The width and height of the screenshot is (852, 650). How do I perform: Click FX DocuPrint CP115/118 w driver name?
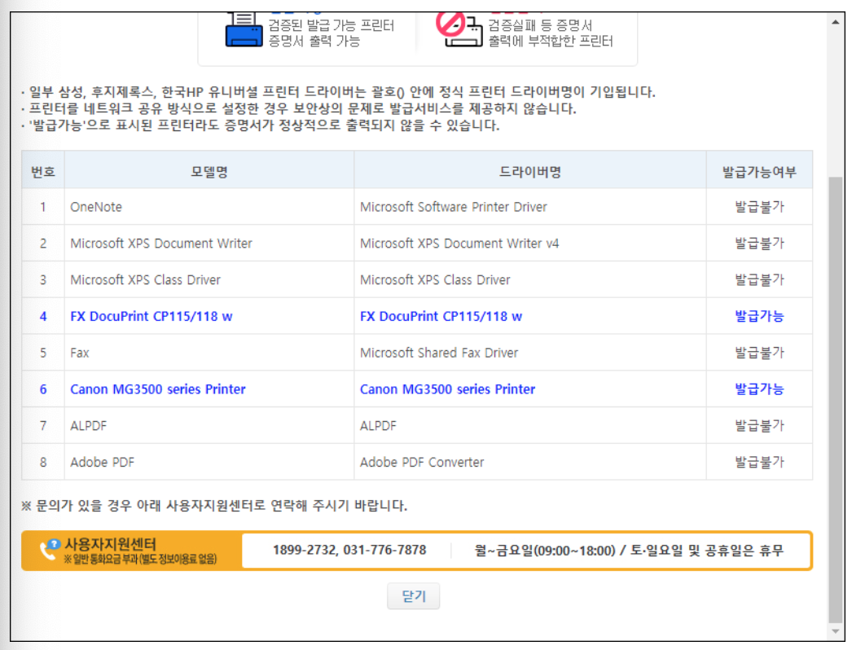[441, 316]
